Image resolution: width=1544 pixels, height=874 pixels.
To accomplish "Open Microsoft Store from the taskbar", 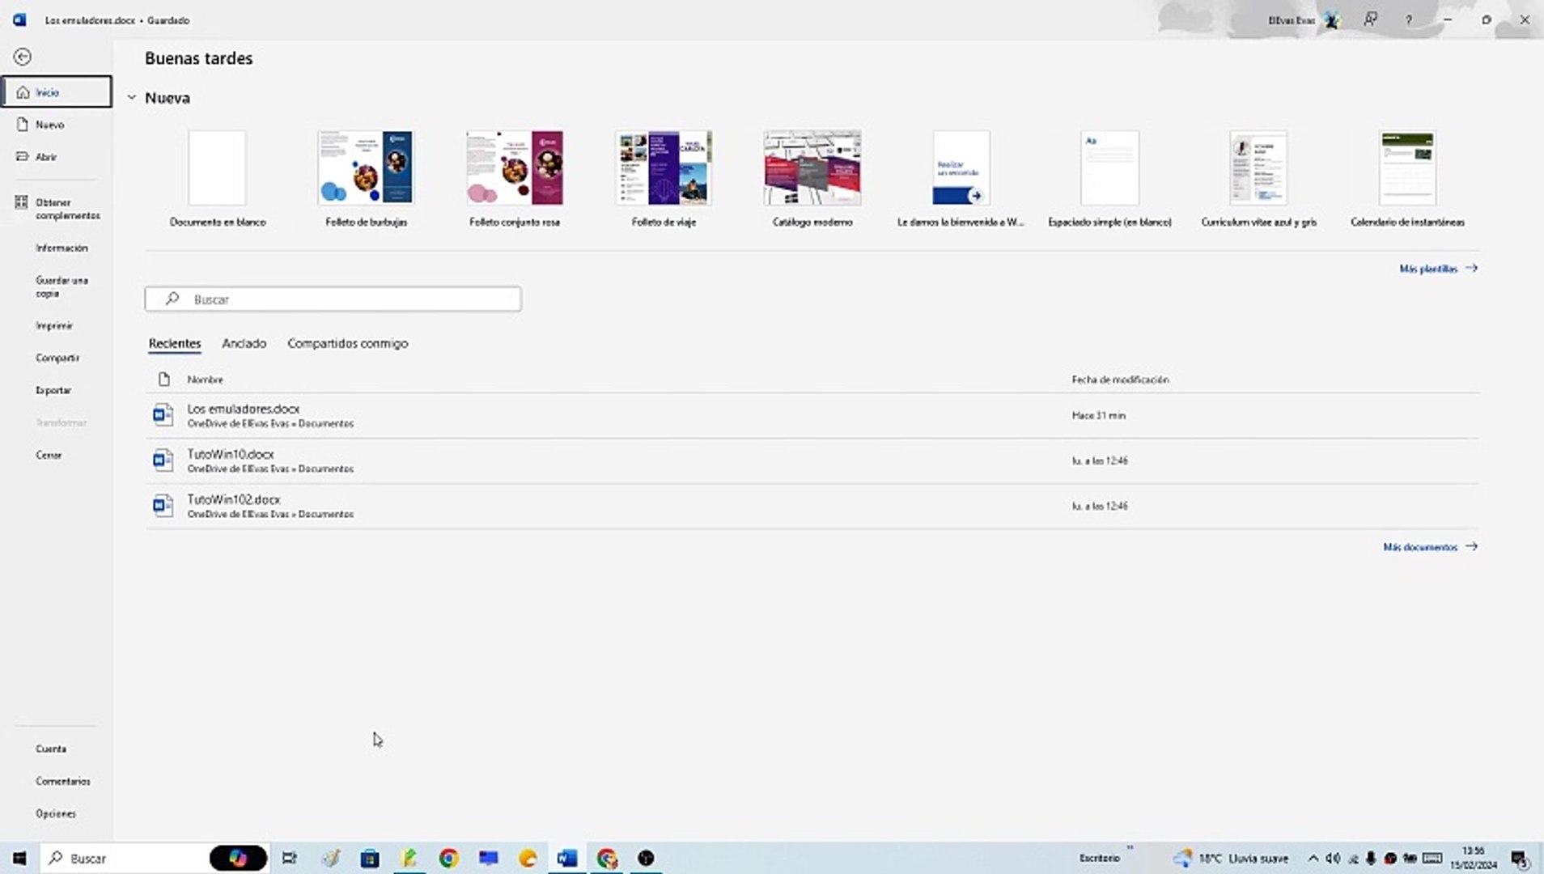I will click(x=370, y=858).
